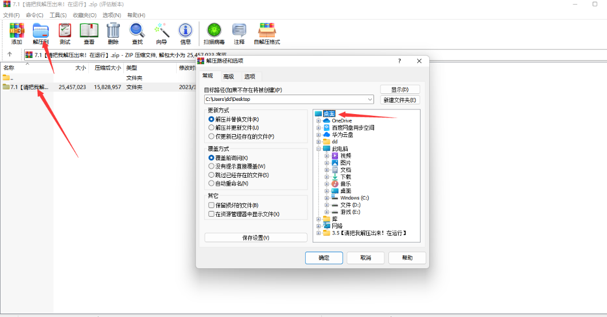Expand the 华为云盘 tree node
Image resolution: width=607 pixels, height=317 pixels.
click(318, 135)
